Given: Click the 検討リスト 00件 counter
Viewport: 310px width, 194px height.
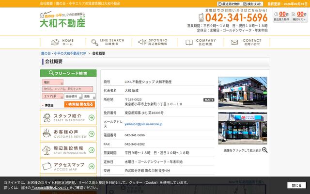Looking at the screenshot, I should pyautogui.click(x=299, y=16).
